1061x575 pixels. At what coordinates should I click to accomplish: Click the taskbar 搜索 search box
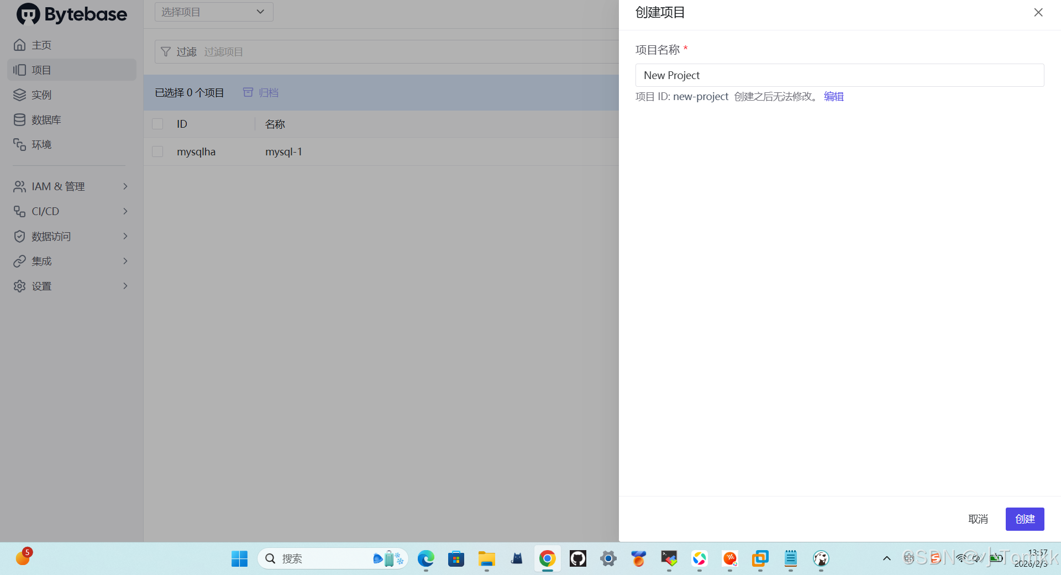333,558
